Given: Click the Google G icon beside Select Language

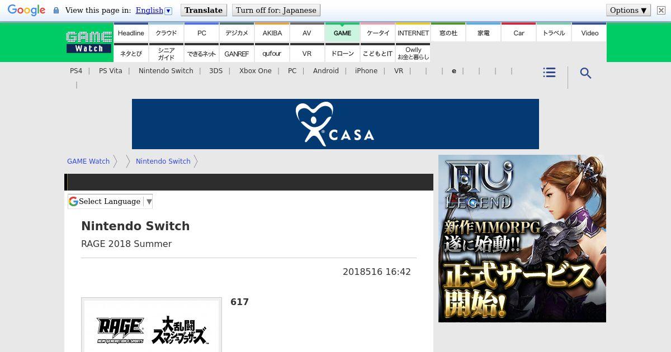Looking at the screenshot, I should pyautogui.click(x=73, y=201).
